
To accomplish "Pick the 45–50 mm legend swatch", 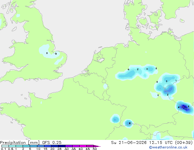I will pyautogui.click(x=90, y=146).
